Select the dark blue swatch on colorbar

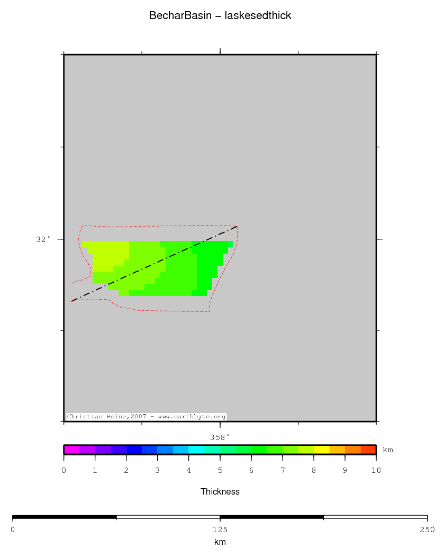click(134, 450)
